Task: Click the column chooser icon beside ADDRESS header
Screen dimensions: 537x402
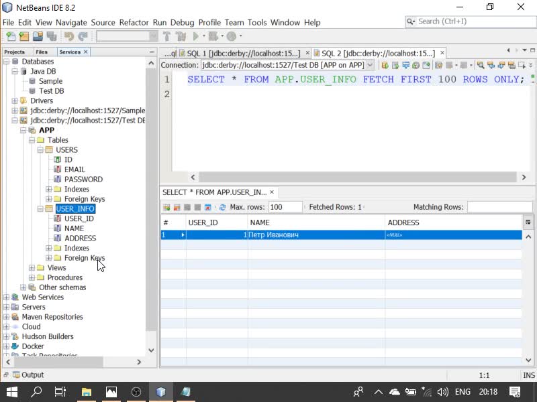Action: [528, 222]
